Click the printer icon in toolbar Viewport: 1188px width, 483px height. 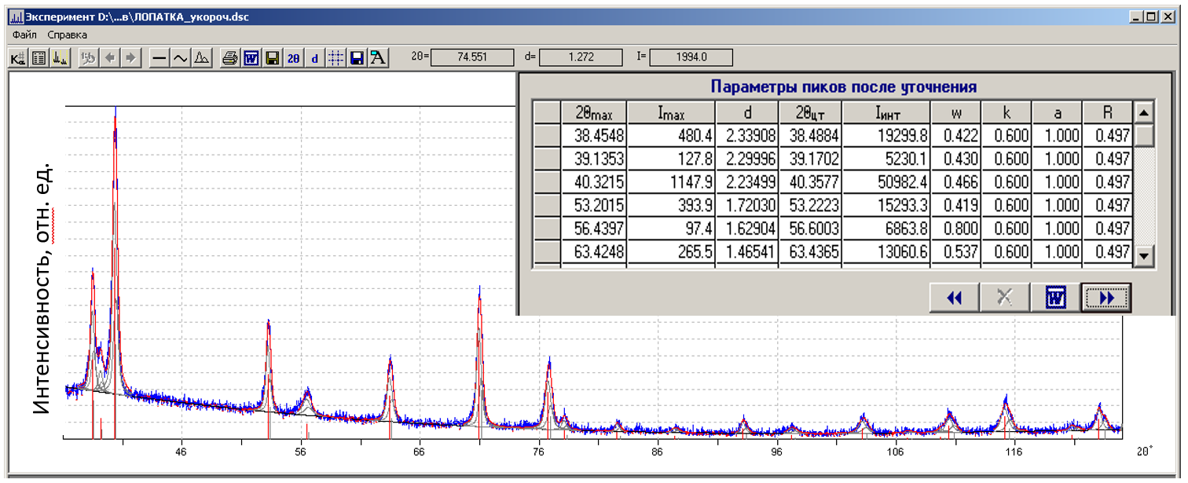tap(229, 57)
